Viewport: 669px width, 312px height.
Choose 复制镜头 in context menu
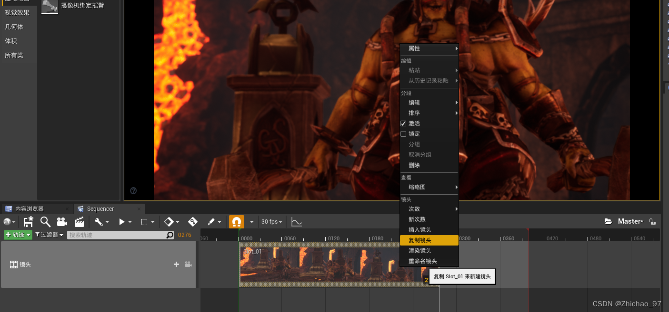[429, 240]
